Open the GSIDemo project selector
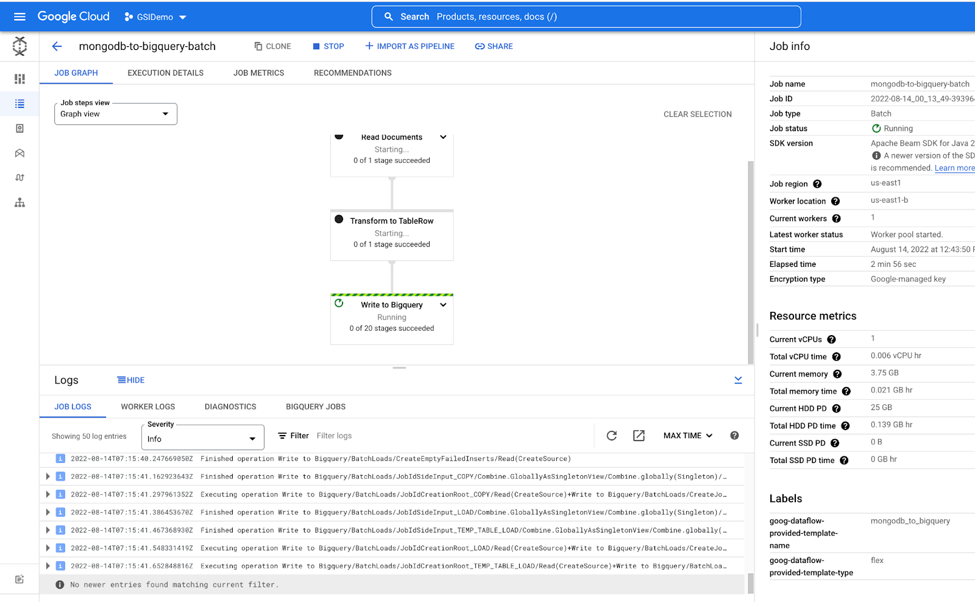Screen dimensions: 975x602 [x=155, y=17]
